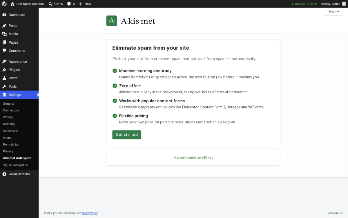The image size is (348, 218).
Task: Open Discussion settings
Action: point(10,131)
